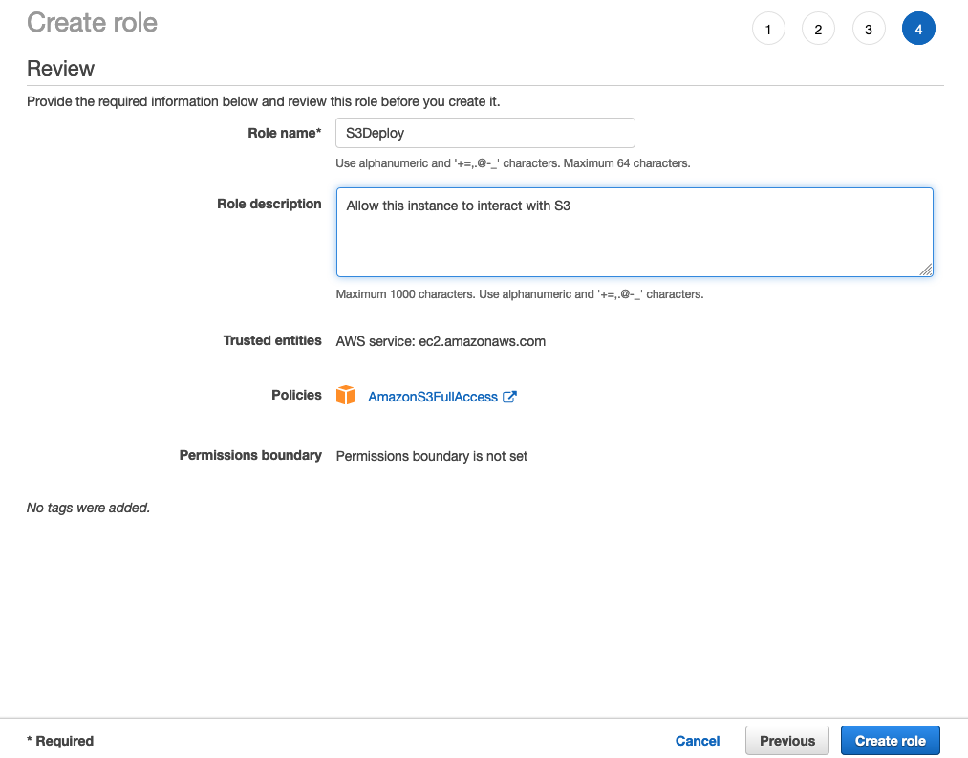Screen dimensions: 968x758
Task: Click the Review section heading
Action: coord(60,68)
